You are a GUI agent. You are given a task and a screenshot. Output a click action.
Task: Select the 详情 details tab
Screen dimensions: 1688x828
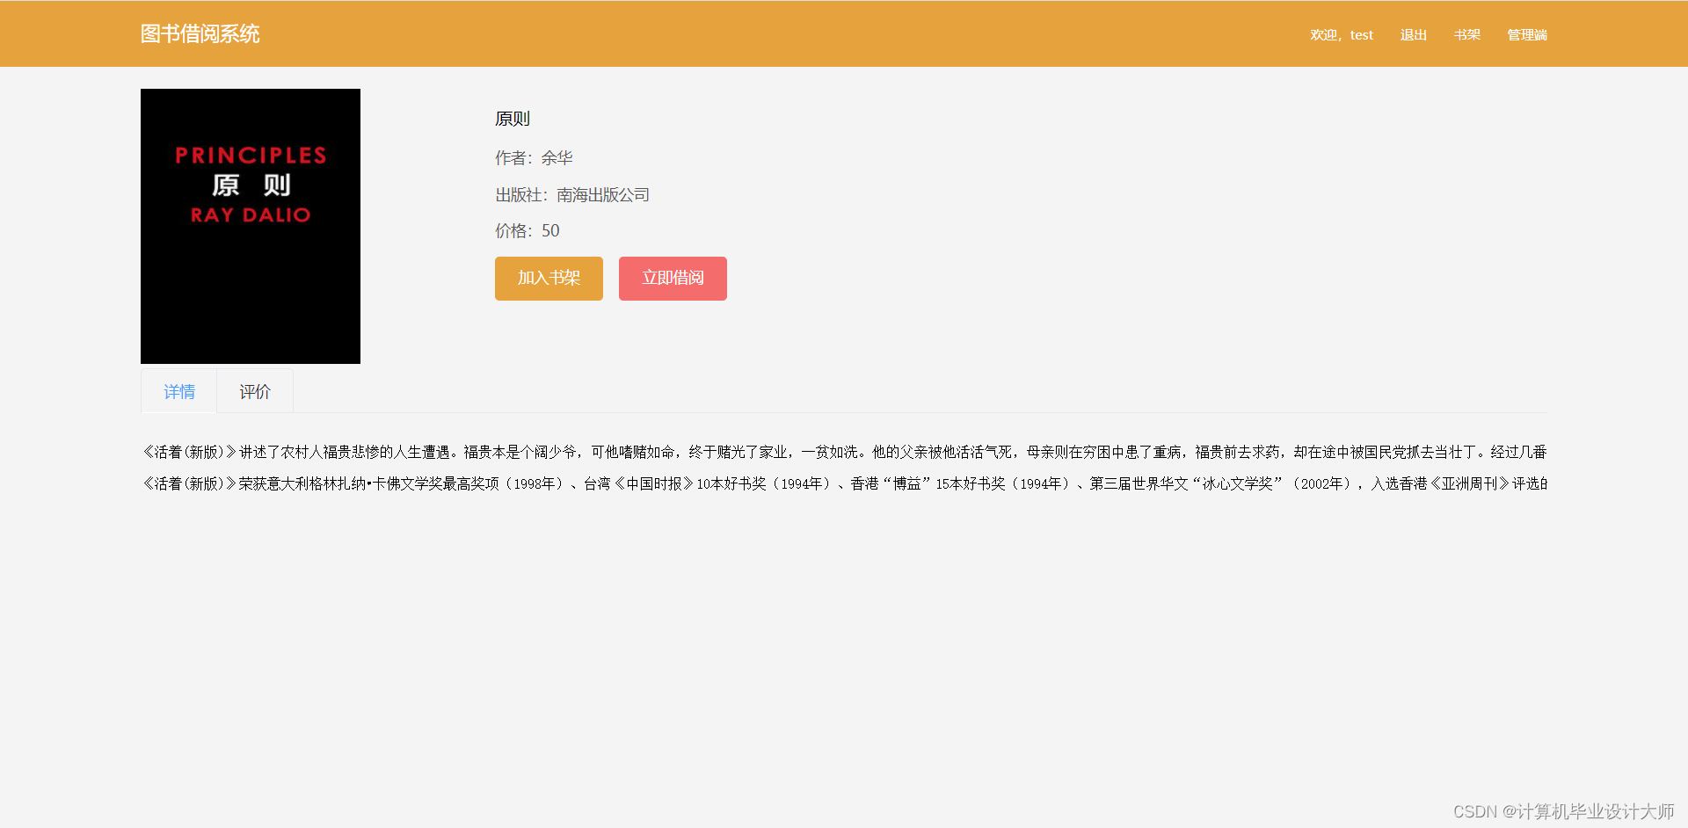click(x=178, y=391)
